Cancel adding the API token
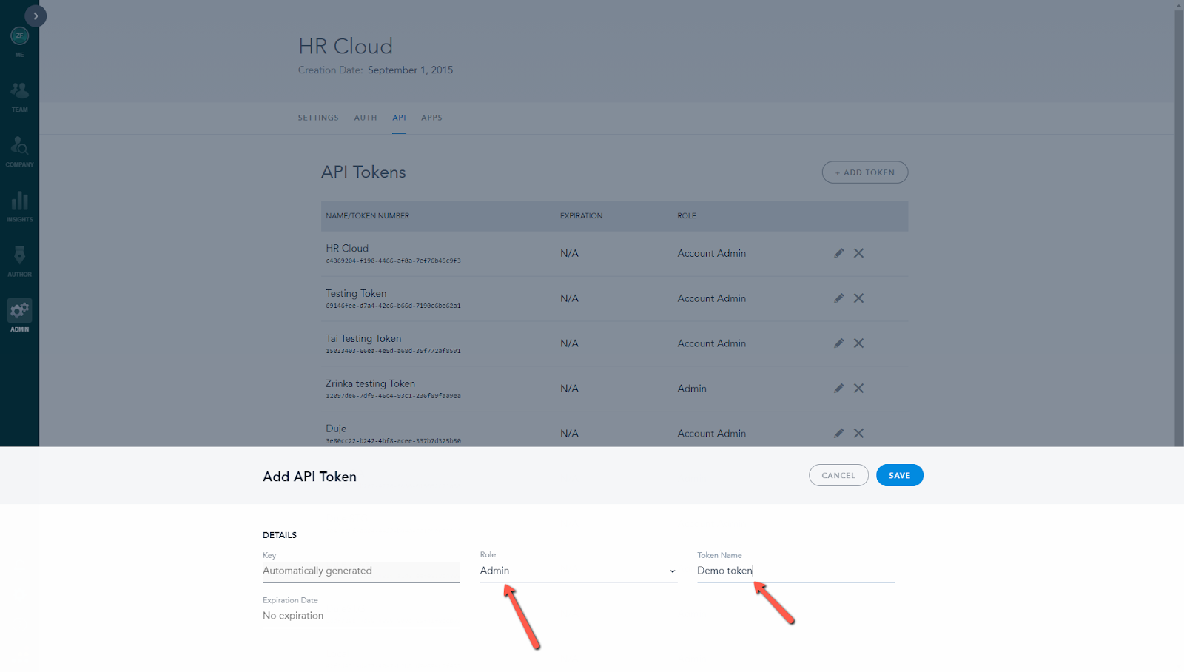Image resolution: width=1184 pixels, height=672 pixels. pyautogui.click(x=838, y=475)
